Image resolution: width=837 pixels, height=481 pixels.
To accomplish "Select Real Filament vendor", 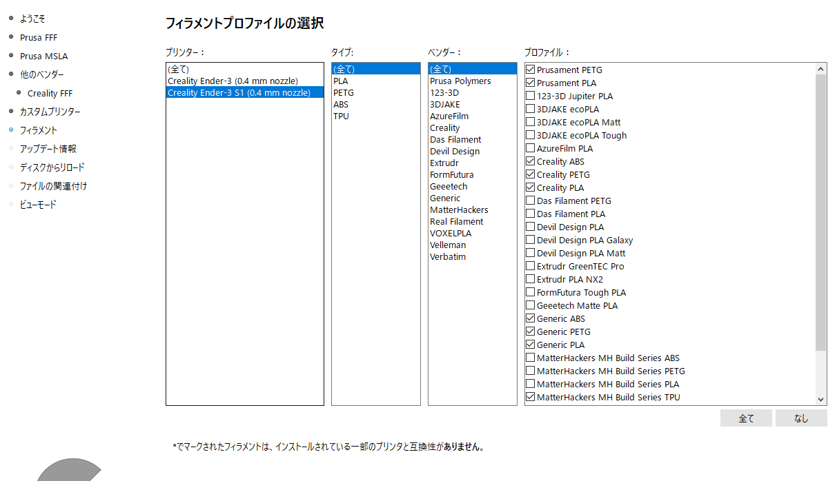I will pyautogui.click(x=473, y=221).
